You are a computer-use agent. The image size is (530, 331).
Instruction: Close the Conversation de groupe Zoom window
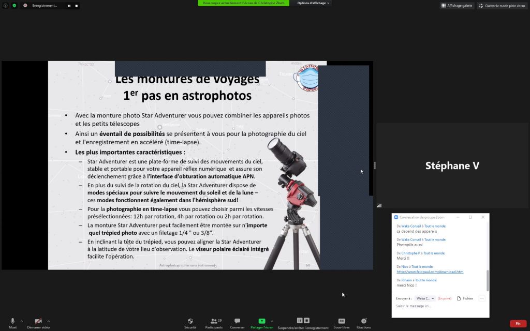(483, 217)
